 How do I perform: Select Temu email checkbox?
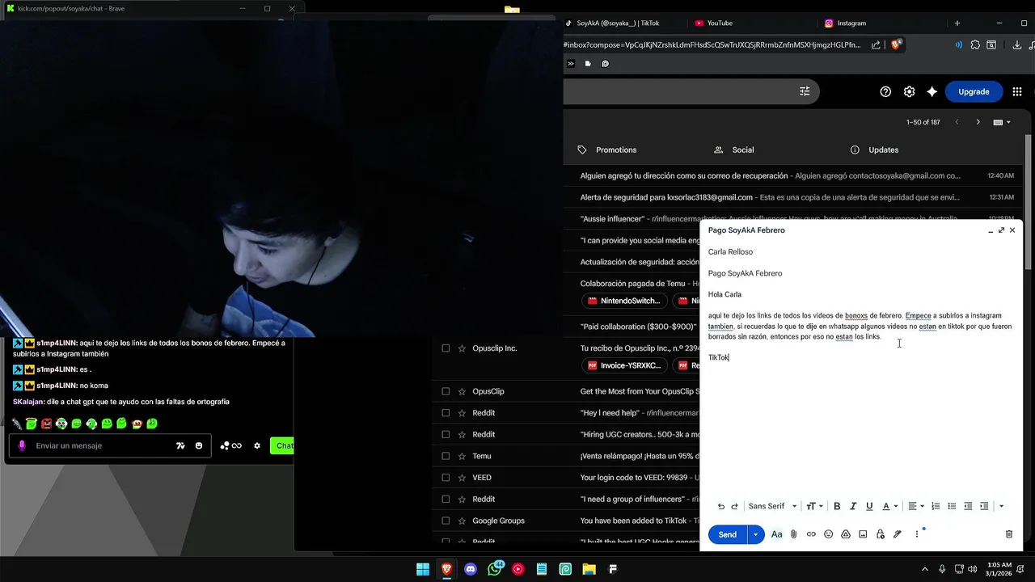coord(446,456)
